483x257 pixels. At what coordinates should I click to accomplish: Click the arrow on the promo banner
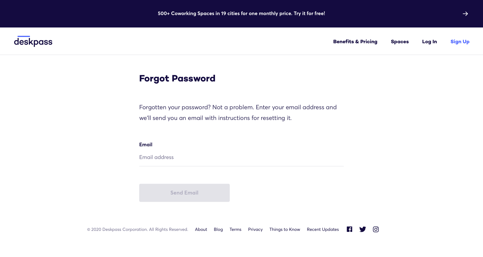466,14
